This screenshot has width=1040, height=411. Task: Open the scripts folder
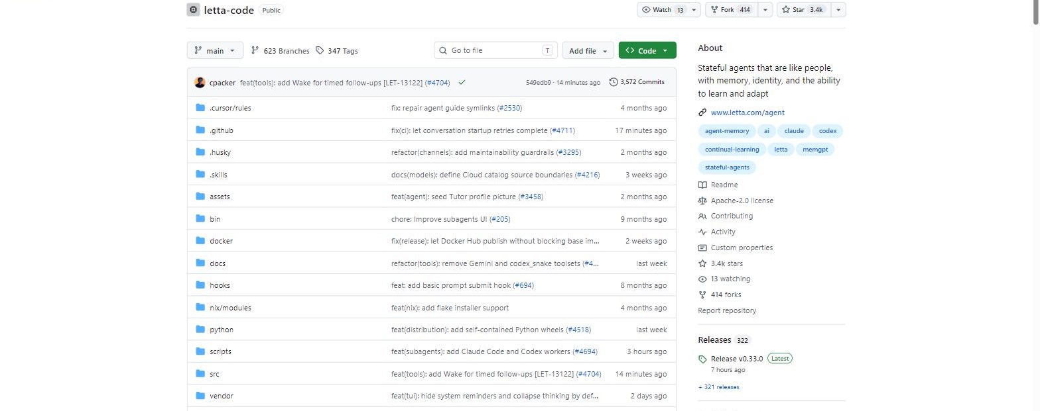tap(220, 351)
